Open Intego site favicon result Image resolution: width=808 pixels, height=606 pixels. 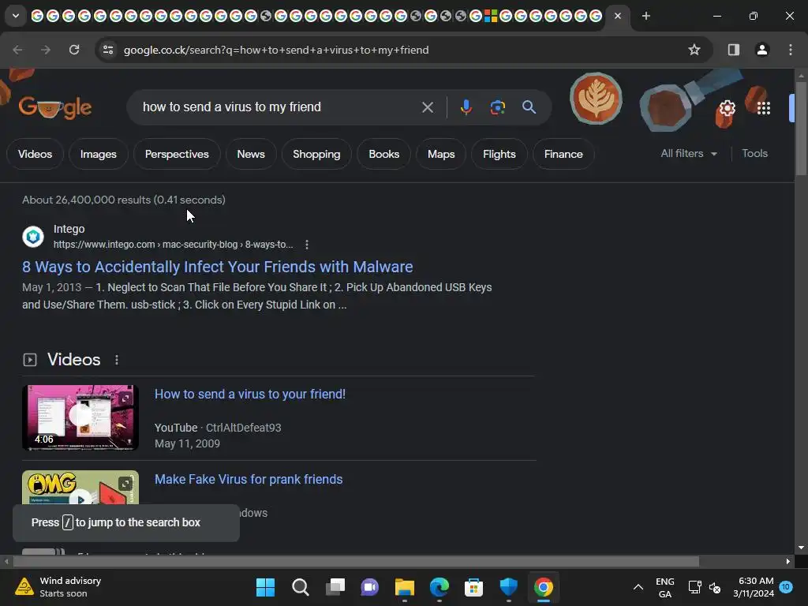(x=33, y=237)
